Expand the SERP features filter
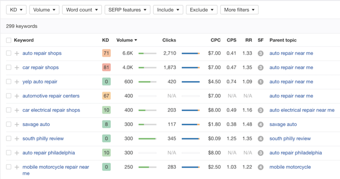The width and height of the screenshot is (340, 179). coord(127,10)
